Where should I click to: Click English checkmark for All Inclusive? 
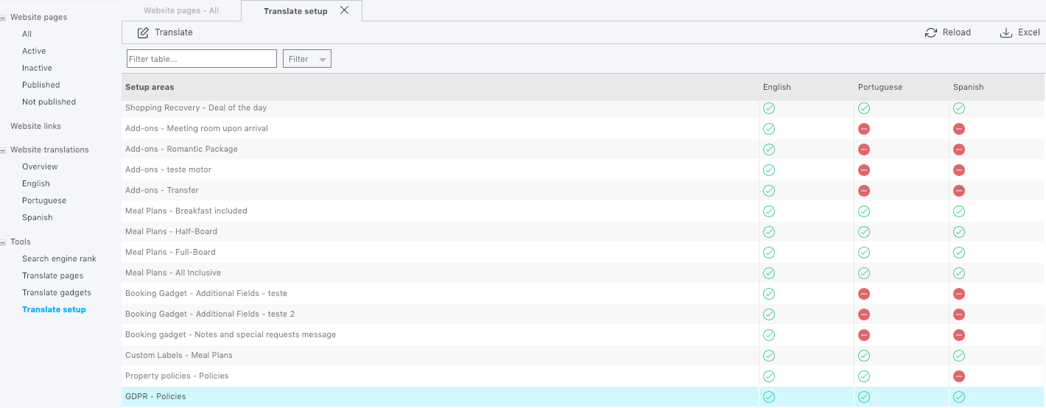pyautogui.click(x=769, y=273)
